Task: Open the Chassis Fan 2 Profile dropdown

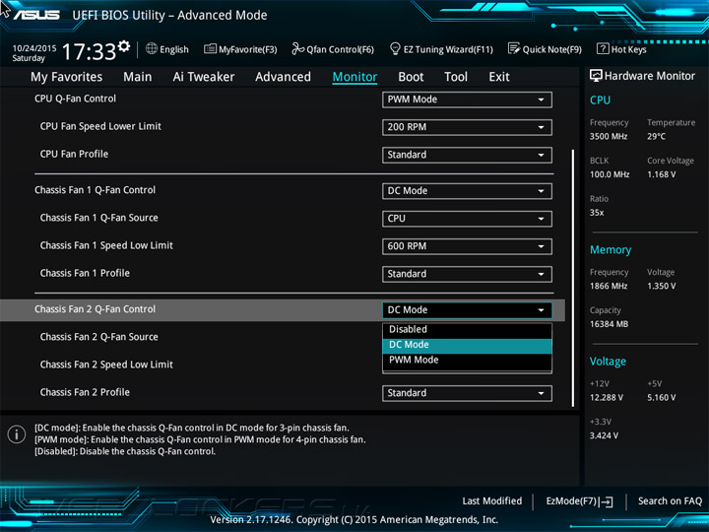Action: [467, 393]
